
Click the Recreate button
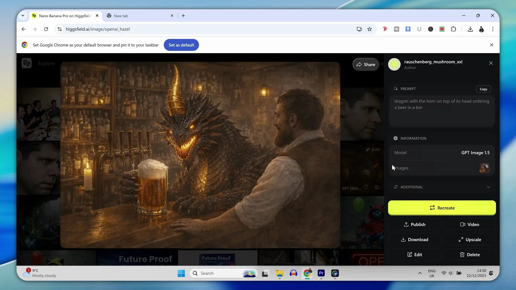[x=442, y=208]
